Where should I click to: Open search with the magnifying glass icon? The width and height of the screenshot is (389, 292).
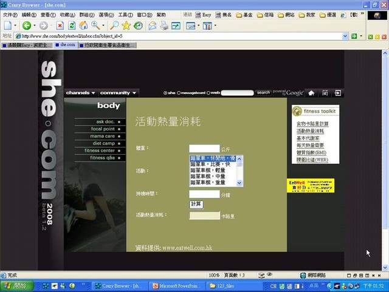click(x=114, y=25)
